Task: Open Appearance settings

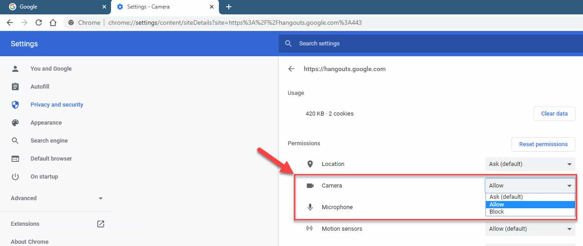Action: click(46, 123)
